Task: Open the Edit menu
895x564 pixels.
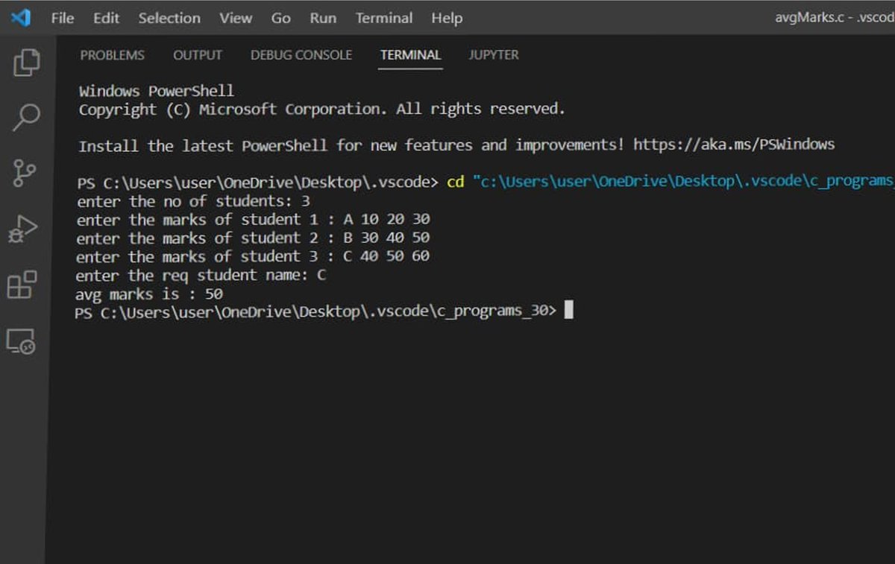Action: coord(106,18)
